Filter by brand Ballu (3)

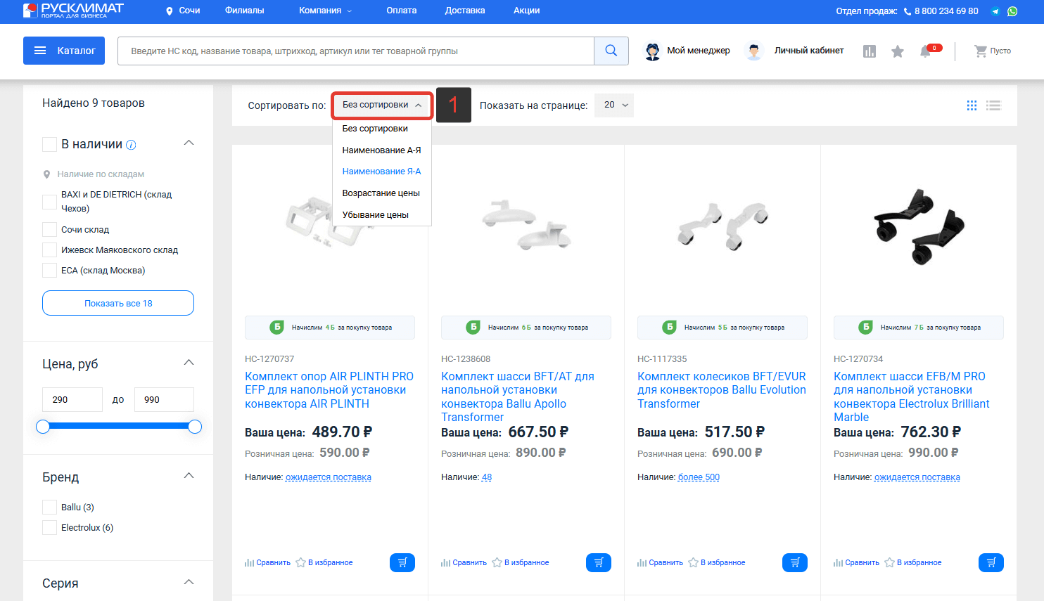[49, 507]
